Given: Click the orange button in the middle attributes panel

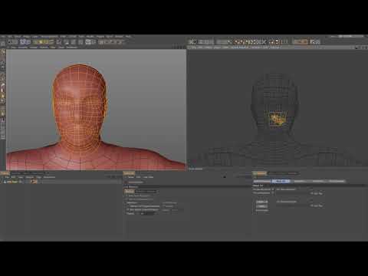Looking at the screenshot, I should 129,191.
